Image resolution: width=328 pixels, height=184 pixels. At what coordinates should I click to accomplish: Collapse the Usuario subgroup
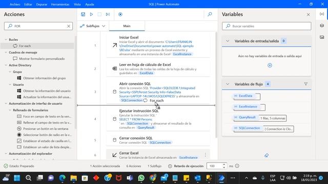click(10, 84)
